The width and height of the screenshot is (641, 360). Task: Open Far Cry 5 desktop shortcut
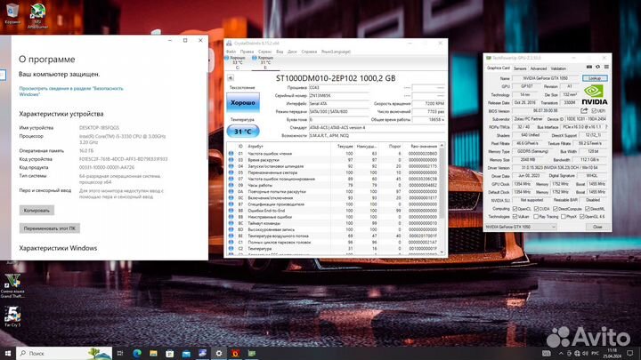(x=12, y=316)
